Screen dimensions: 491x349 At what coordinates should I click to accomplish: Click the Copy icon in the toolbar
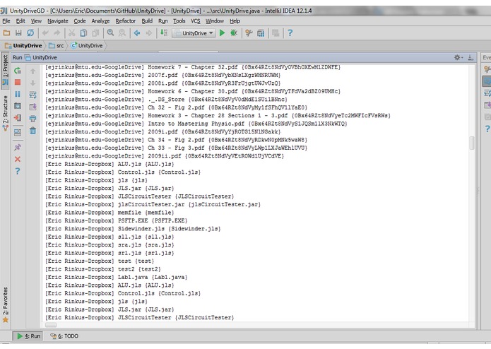83,33
